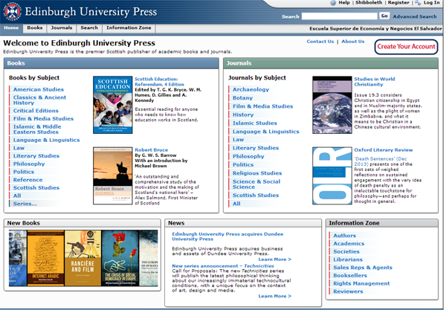This screenshot has width=446, height=310.
Task: Read news about Dundee University Press acquisition
Action: 227,236
